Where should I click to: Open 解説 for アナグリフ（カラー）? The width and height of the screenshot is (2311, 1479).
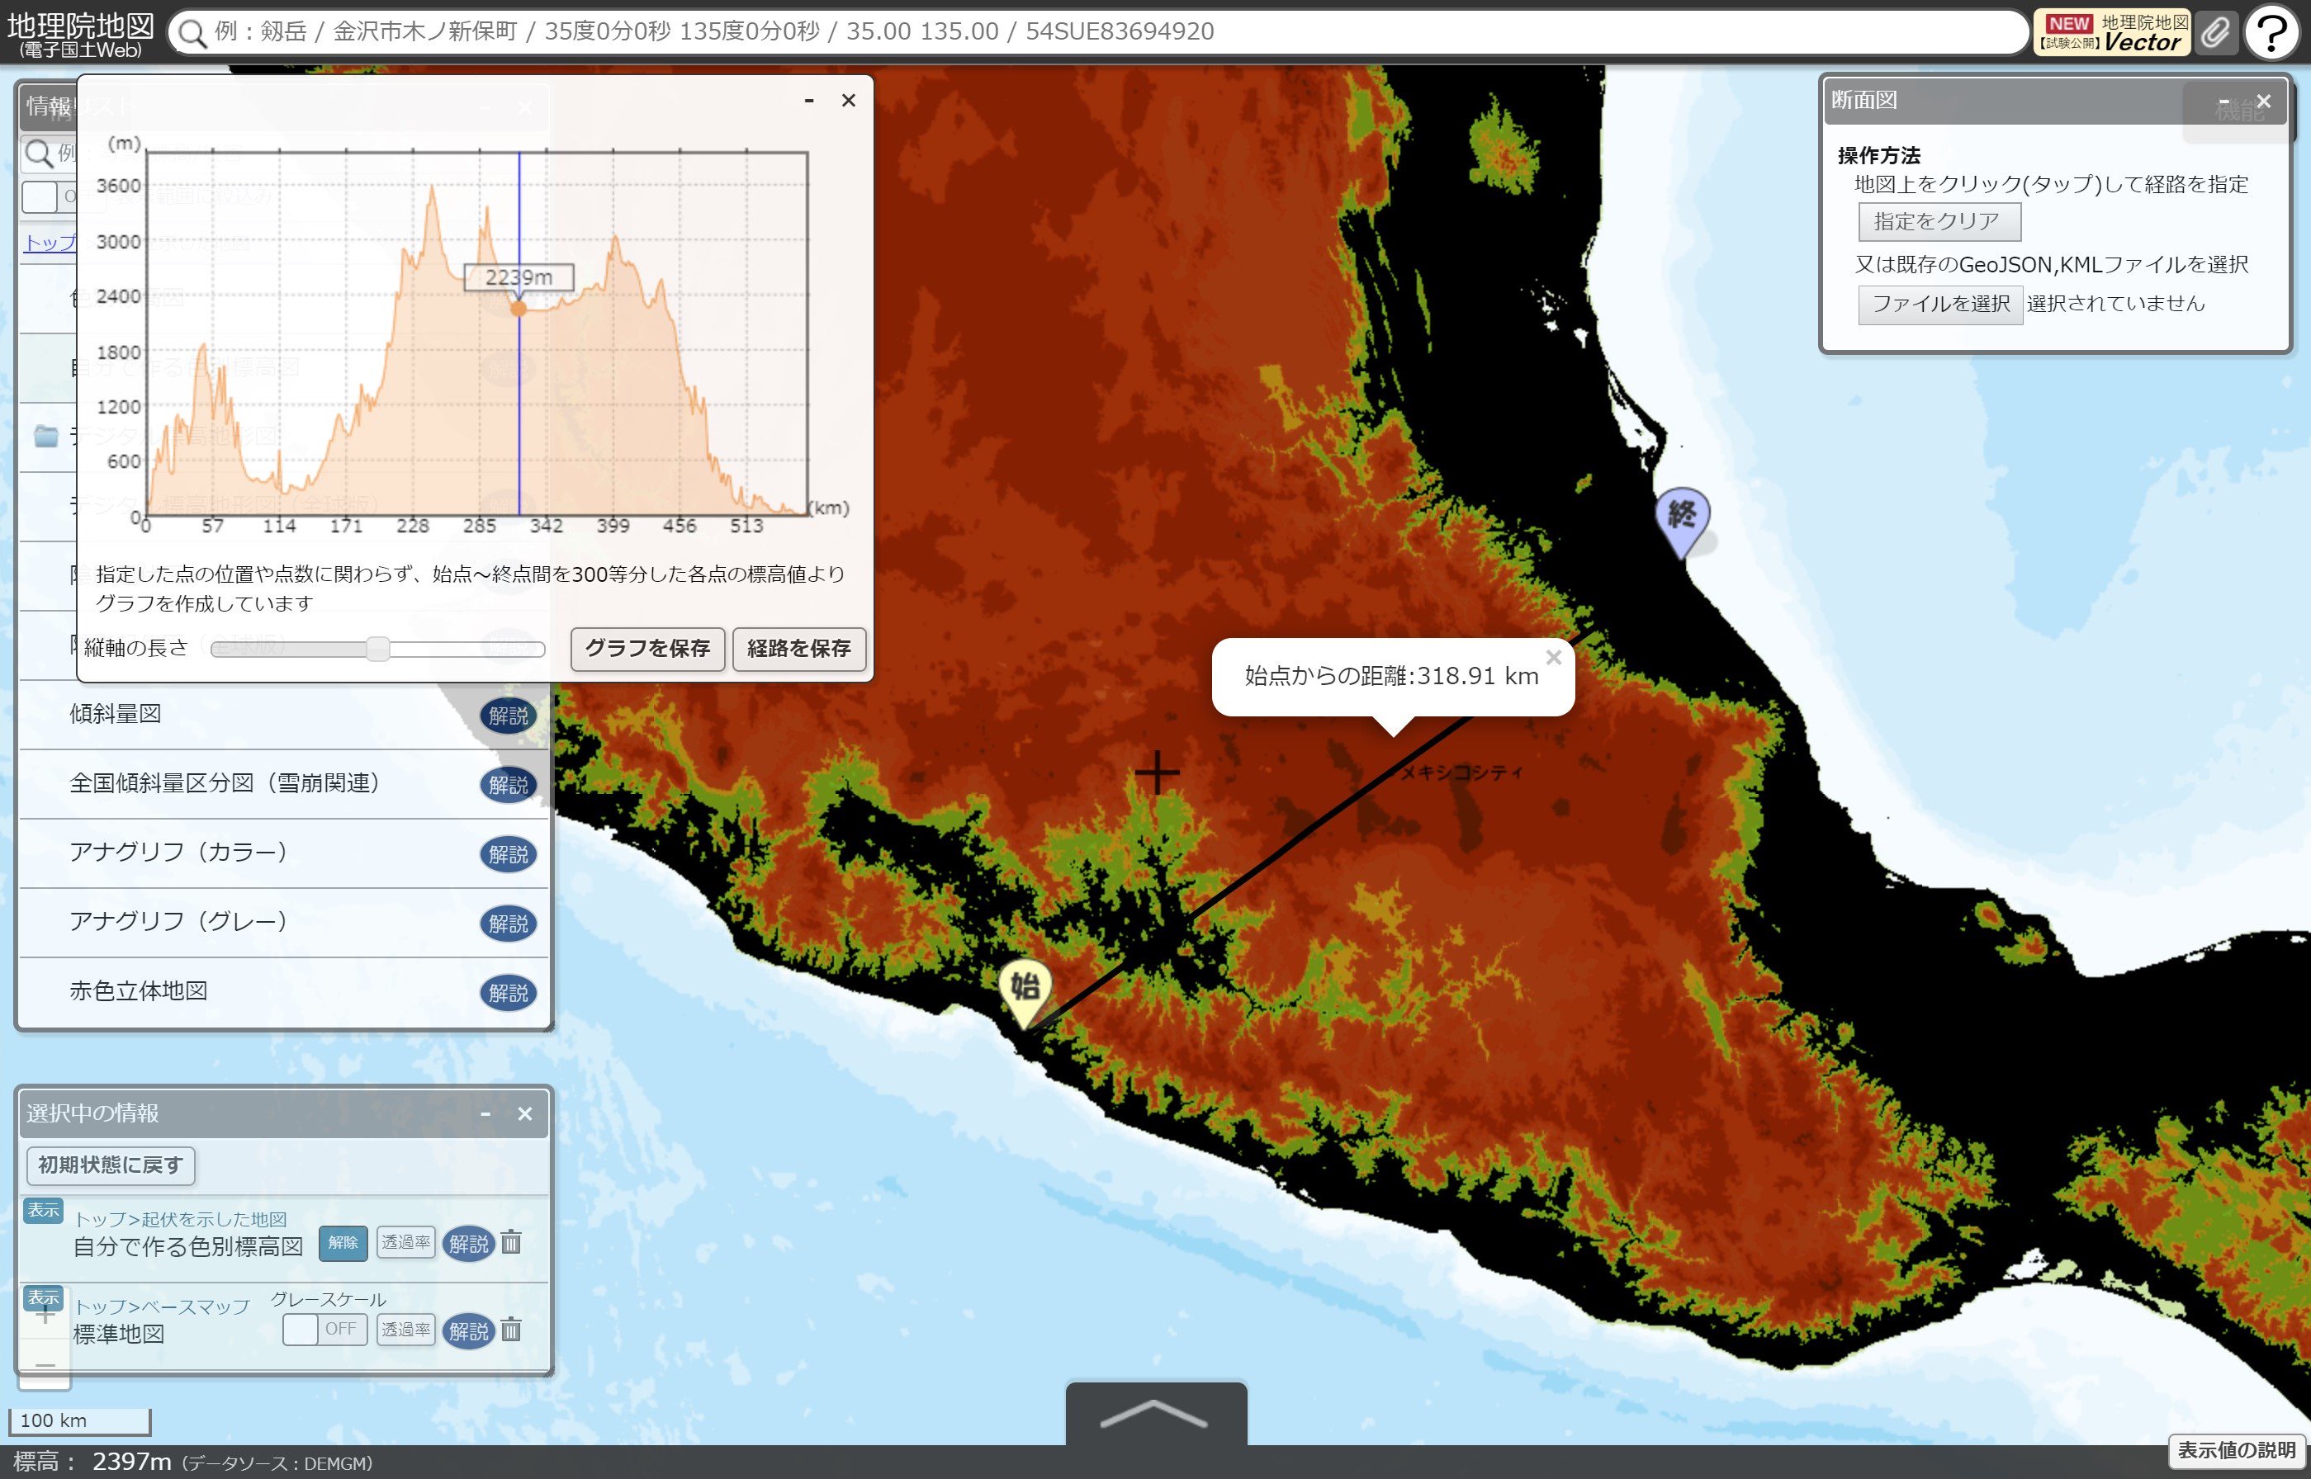[508, 853]
